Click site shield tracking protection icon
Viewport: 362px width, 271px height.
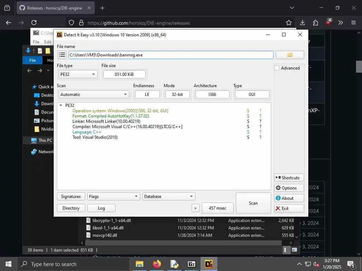pos(71,23)
